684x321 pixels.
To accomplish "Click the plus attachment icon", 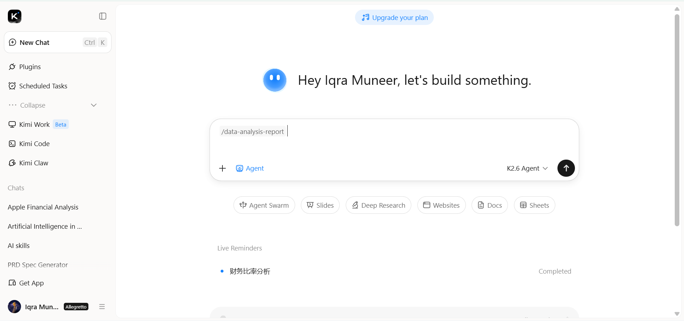I will 222,169.
